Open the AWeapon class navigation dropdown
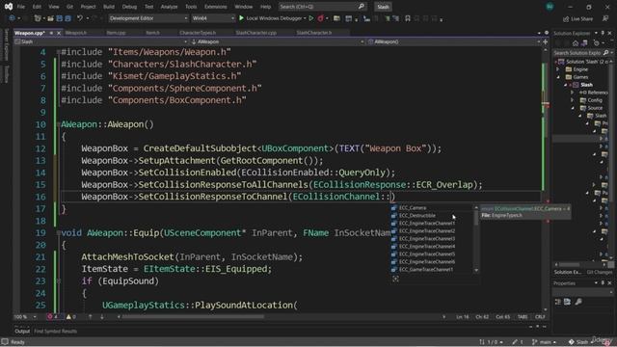617x347 pixels. [x=277, y=41]
